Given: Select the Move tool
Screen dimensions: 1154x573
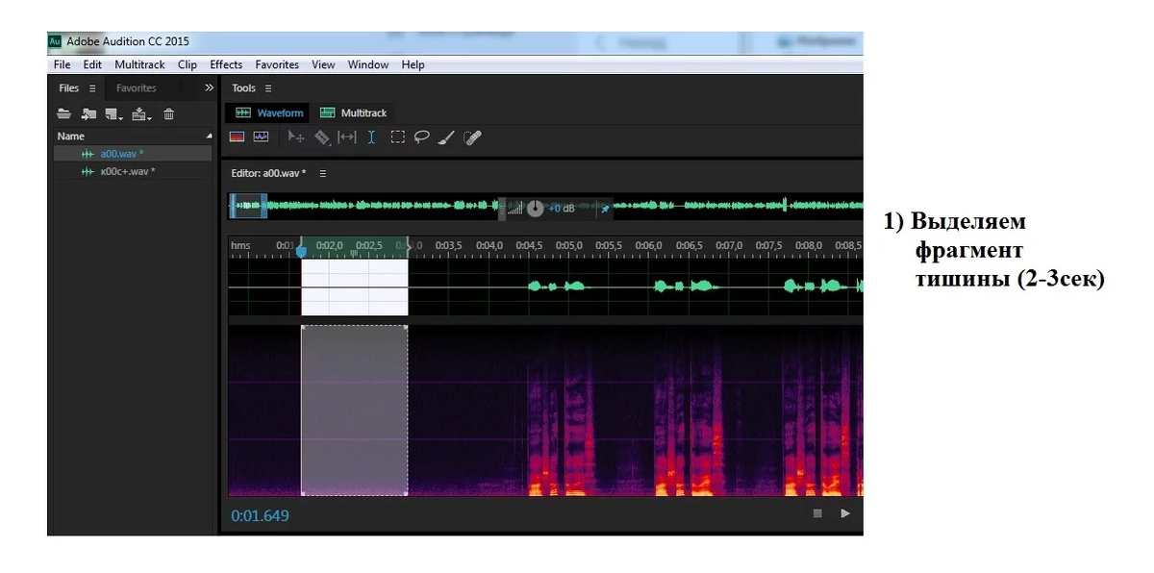Looking at the screenshot, I should click(297, 137).
